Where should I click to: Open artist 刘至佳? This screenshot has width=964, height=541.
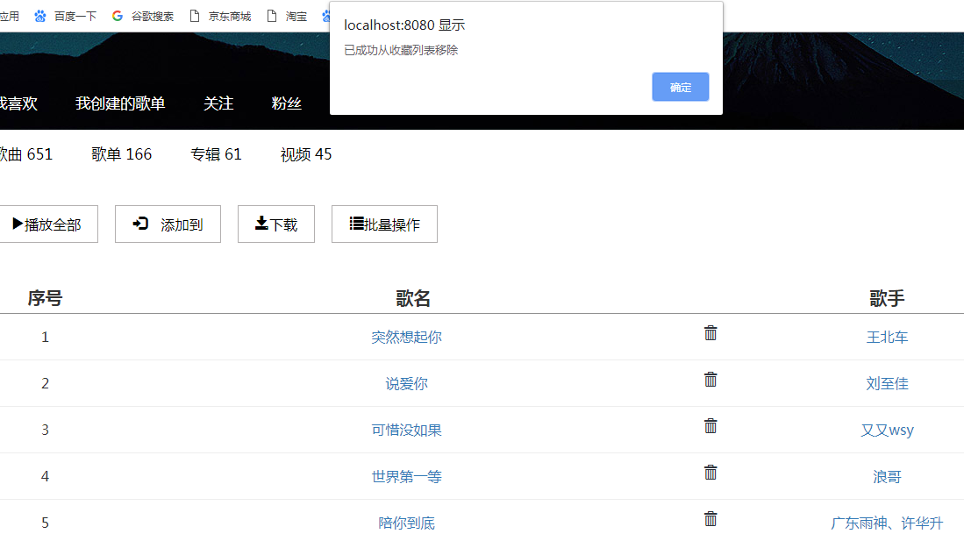click(x=887, y=384)
